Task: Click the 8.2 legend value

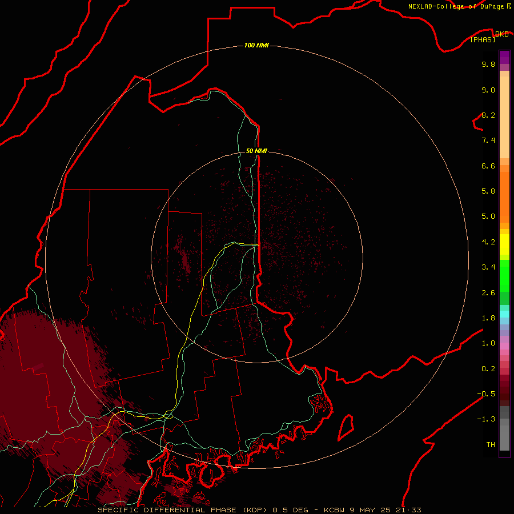Action: coord(488,115)
